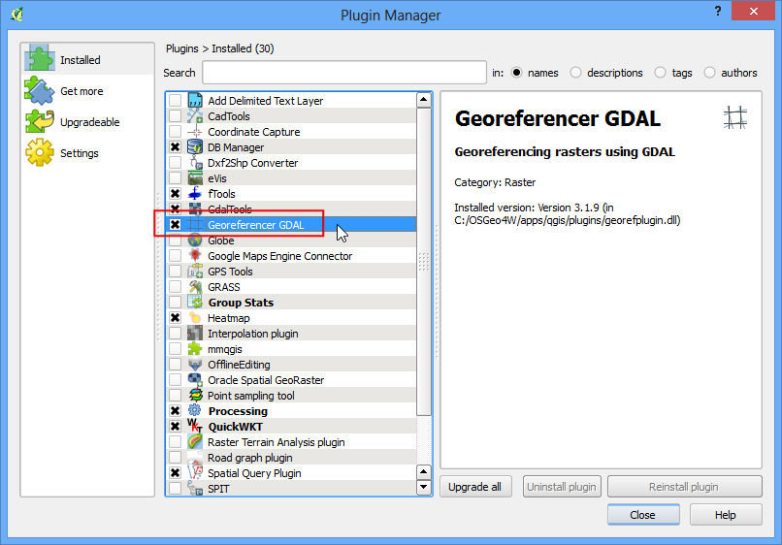Screen dimensions: 782x545
Task: Click the GRASS plugin icon
Action: (194, 287)
